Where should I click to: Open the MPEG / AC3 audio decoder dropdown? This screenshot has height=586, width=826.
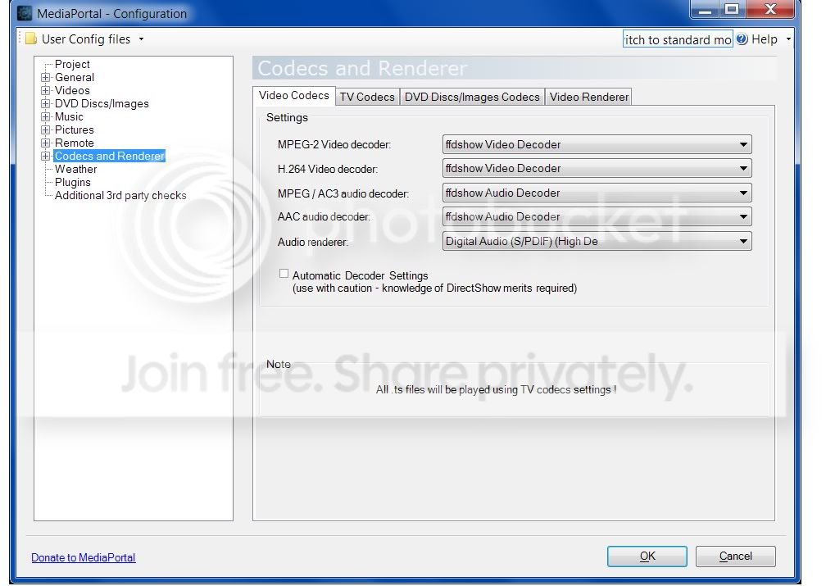pos(597,193)
